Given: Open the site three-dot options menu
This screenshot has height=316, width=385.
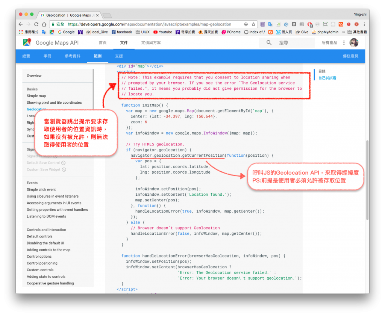Looking at the screenshot, I should point(344,43).
